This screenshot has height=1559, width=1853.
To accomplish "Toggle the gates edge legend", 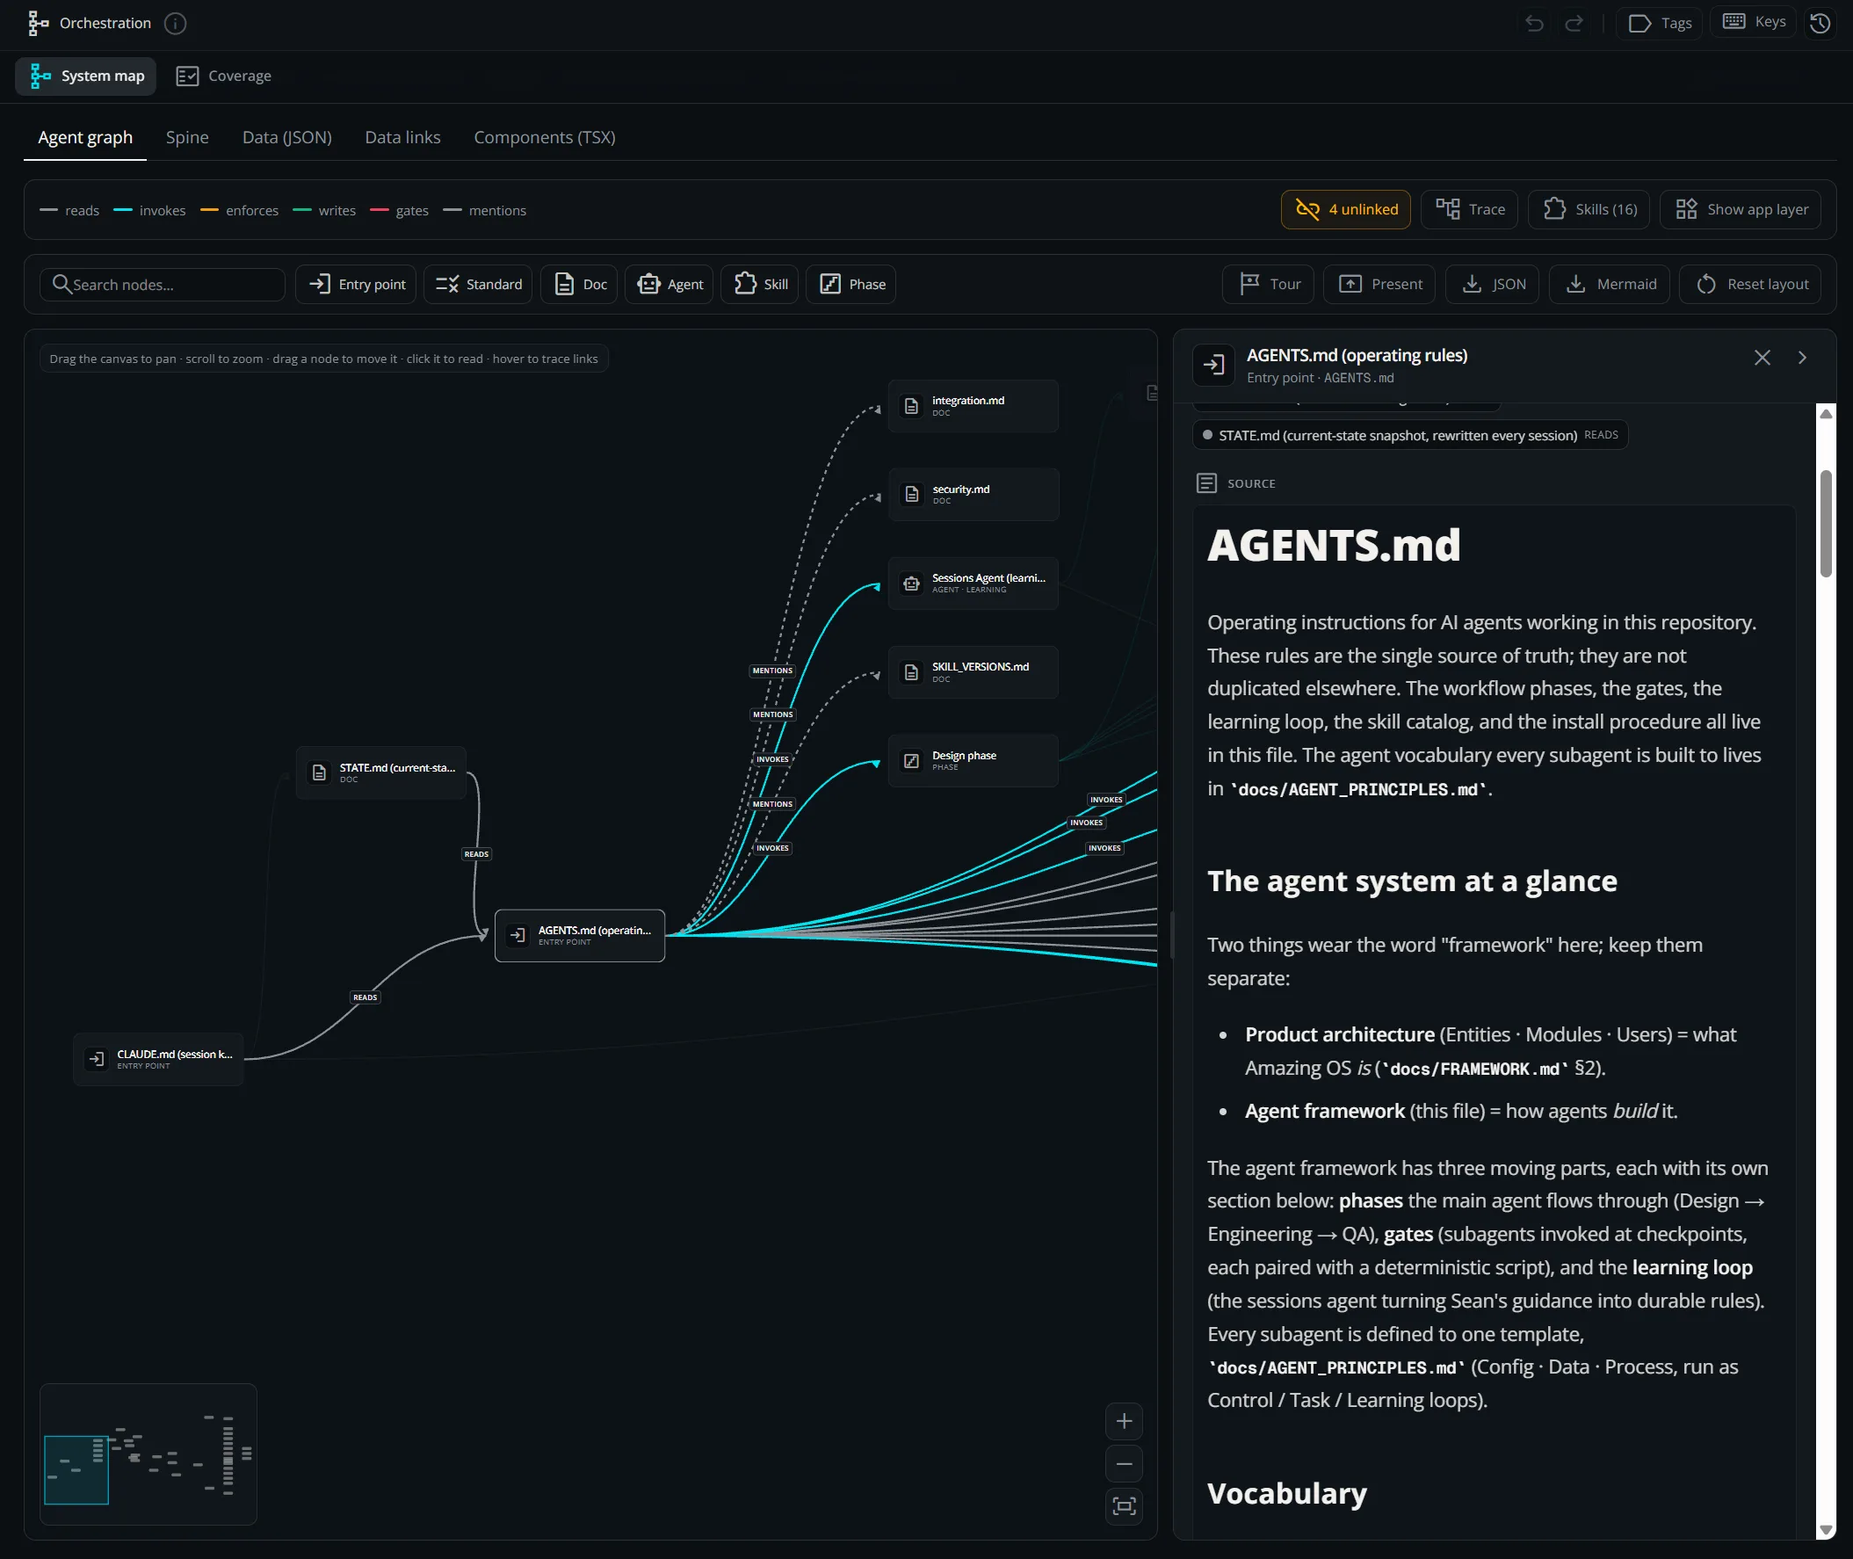I will click(400, 210).
